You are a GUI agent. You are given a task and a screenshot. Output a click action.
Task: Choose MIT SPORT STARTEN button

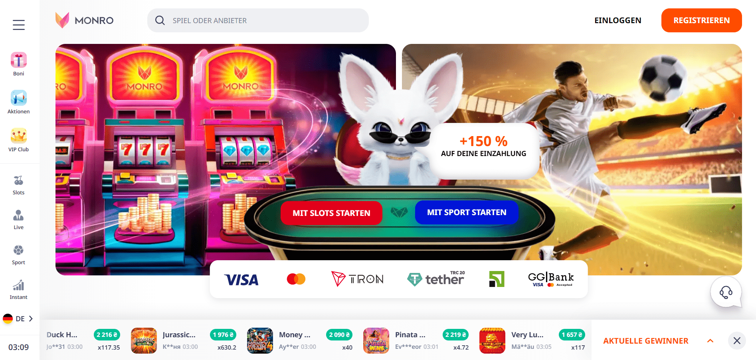pos(467,212)
